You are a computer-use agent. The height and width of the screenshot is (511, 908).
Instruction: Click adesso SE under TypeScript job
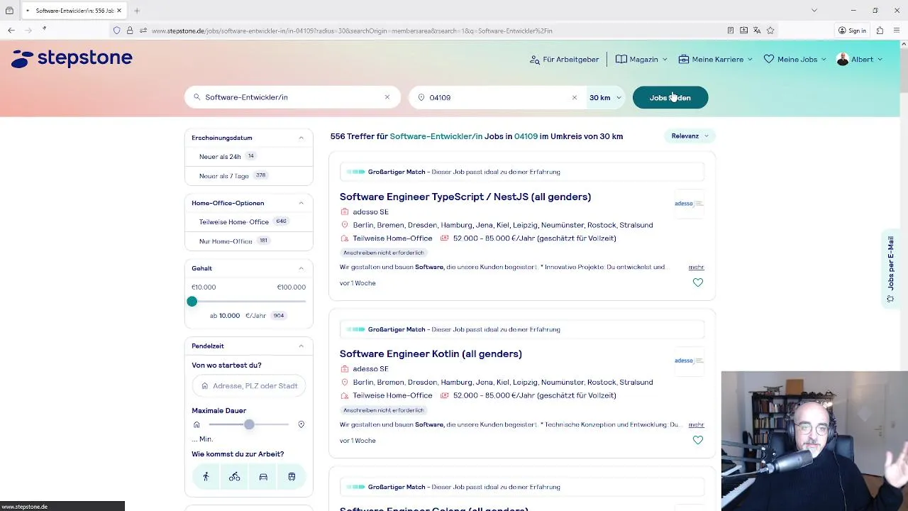[x=370, y=211]
